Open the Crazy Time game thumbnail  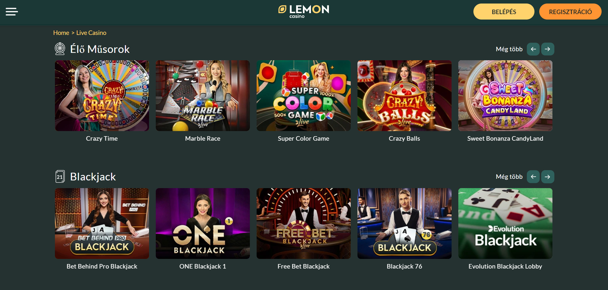102,95
